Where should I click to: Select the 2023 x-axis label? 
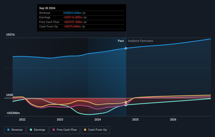coord(60,119)
